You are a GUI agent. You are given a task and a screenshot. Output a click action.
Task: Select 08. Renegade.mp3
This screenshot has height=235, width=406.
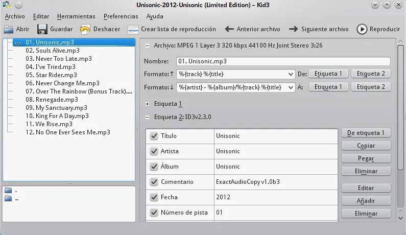pyautogui.click(x=52, y=100)
